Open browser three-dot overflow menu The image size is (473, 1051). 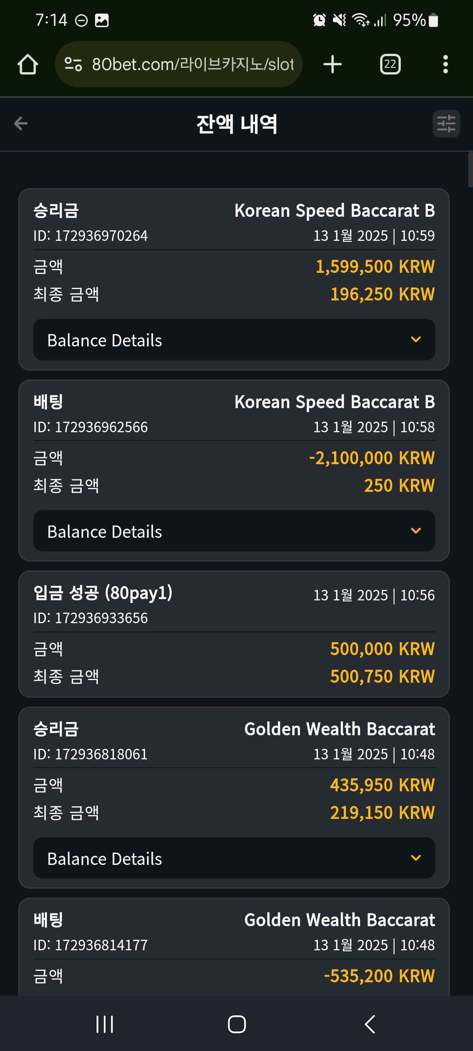click(x=445, y=64)
